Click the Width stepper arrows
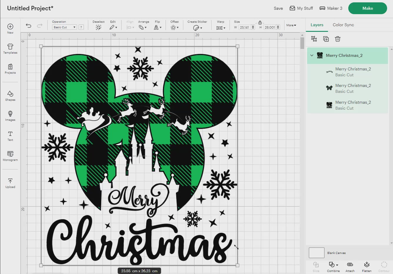The width and height of the screenshot is (393, 274). [x=253, y=27]
